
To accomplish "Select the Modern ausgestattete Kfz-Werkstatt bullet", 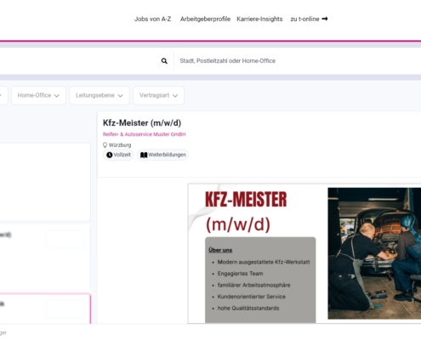I will click(264, 262).
